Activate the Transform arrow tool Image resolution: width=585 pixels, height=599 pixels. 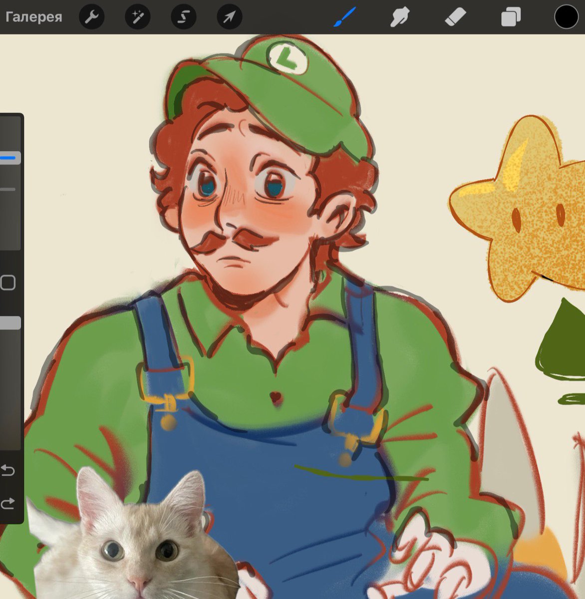coord(229,17)
